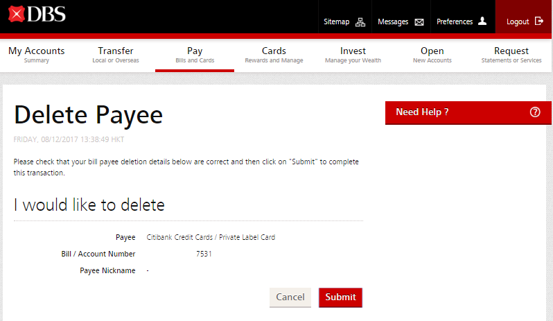
Task: Click the Sitemap link text
Action: (x=337, y=22)
